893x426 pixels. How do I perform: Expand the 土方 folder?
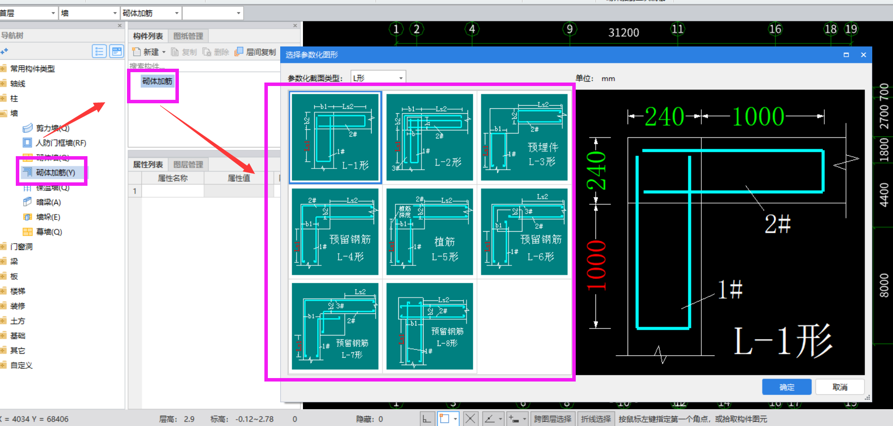pos(4,321)
